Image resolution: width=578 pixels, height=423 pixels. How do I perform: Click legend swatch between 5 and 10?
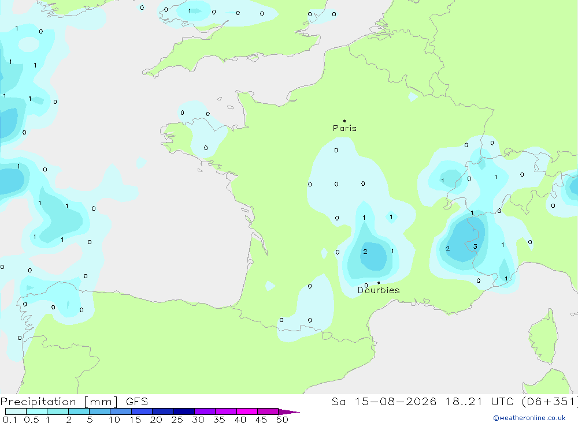point(99,411)
